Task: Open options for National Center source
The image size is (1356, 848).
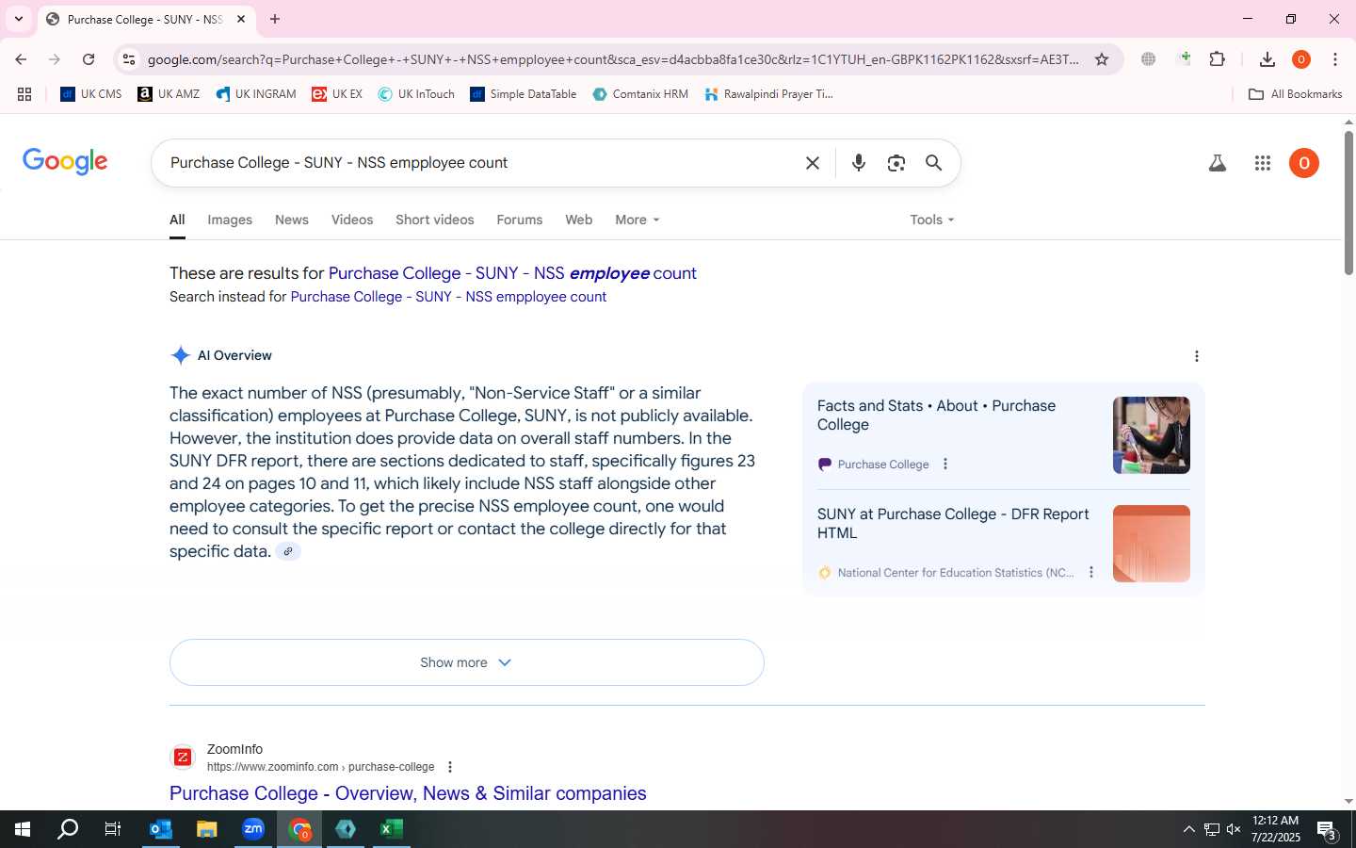Action: pos(1091,572)
